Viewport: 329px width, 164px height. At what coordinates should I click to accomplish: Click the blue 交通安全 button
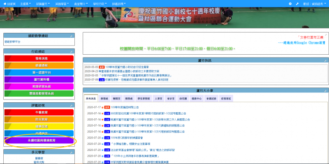(x=39, y=133)
